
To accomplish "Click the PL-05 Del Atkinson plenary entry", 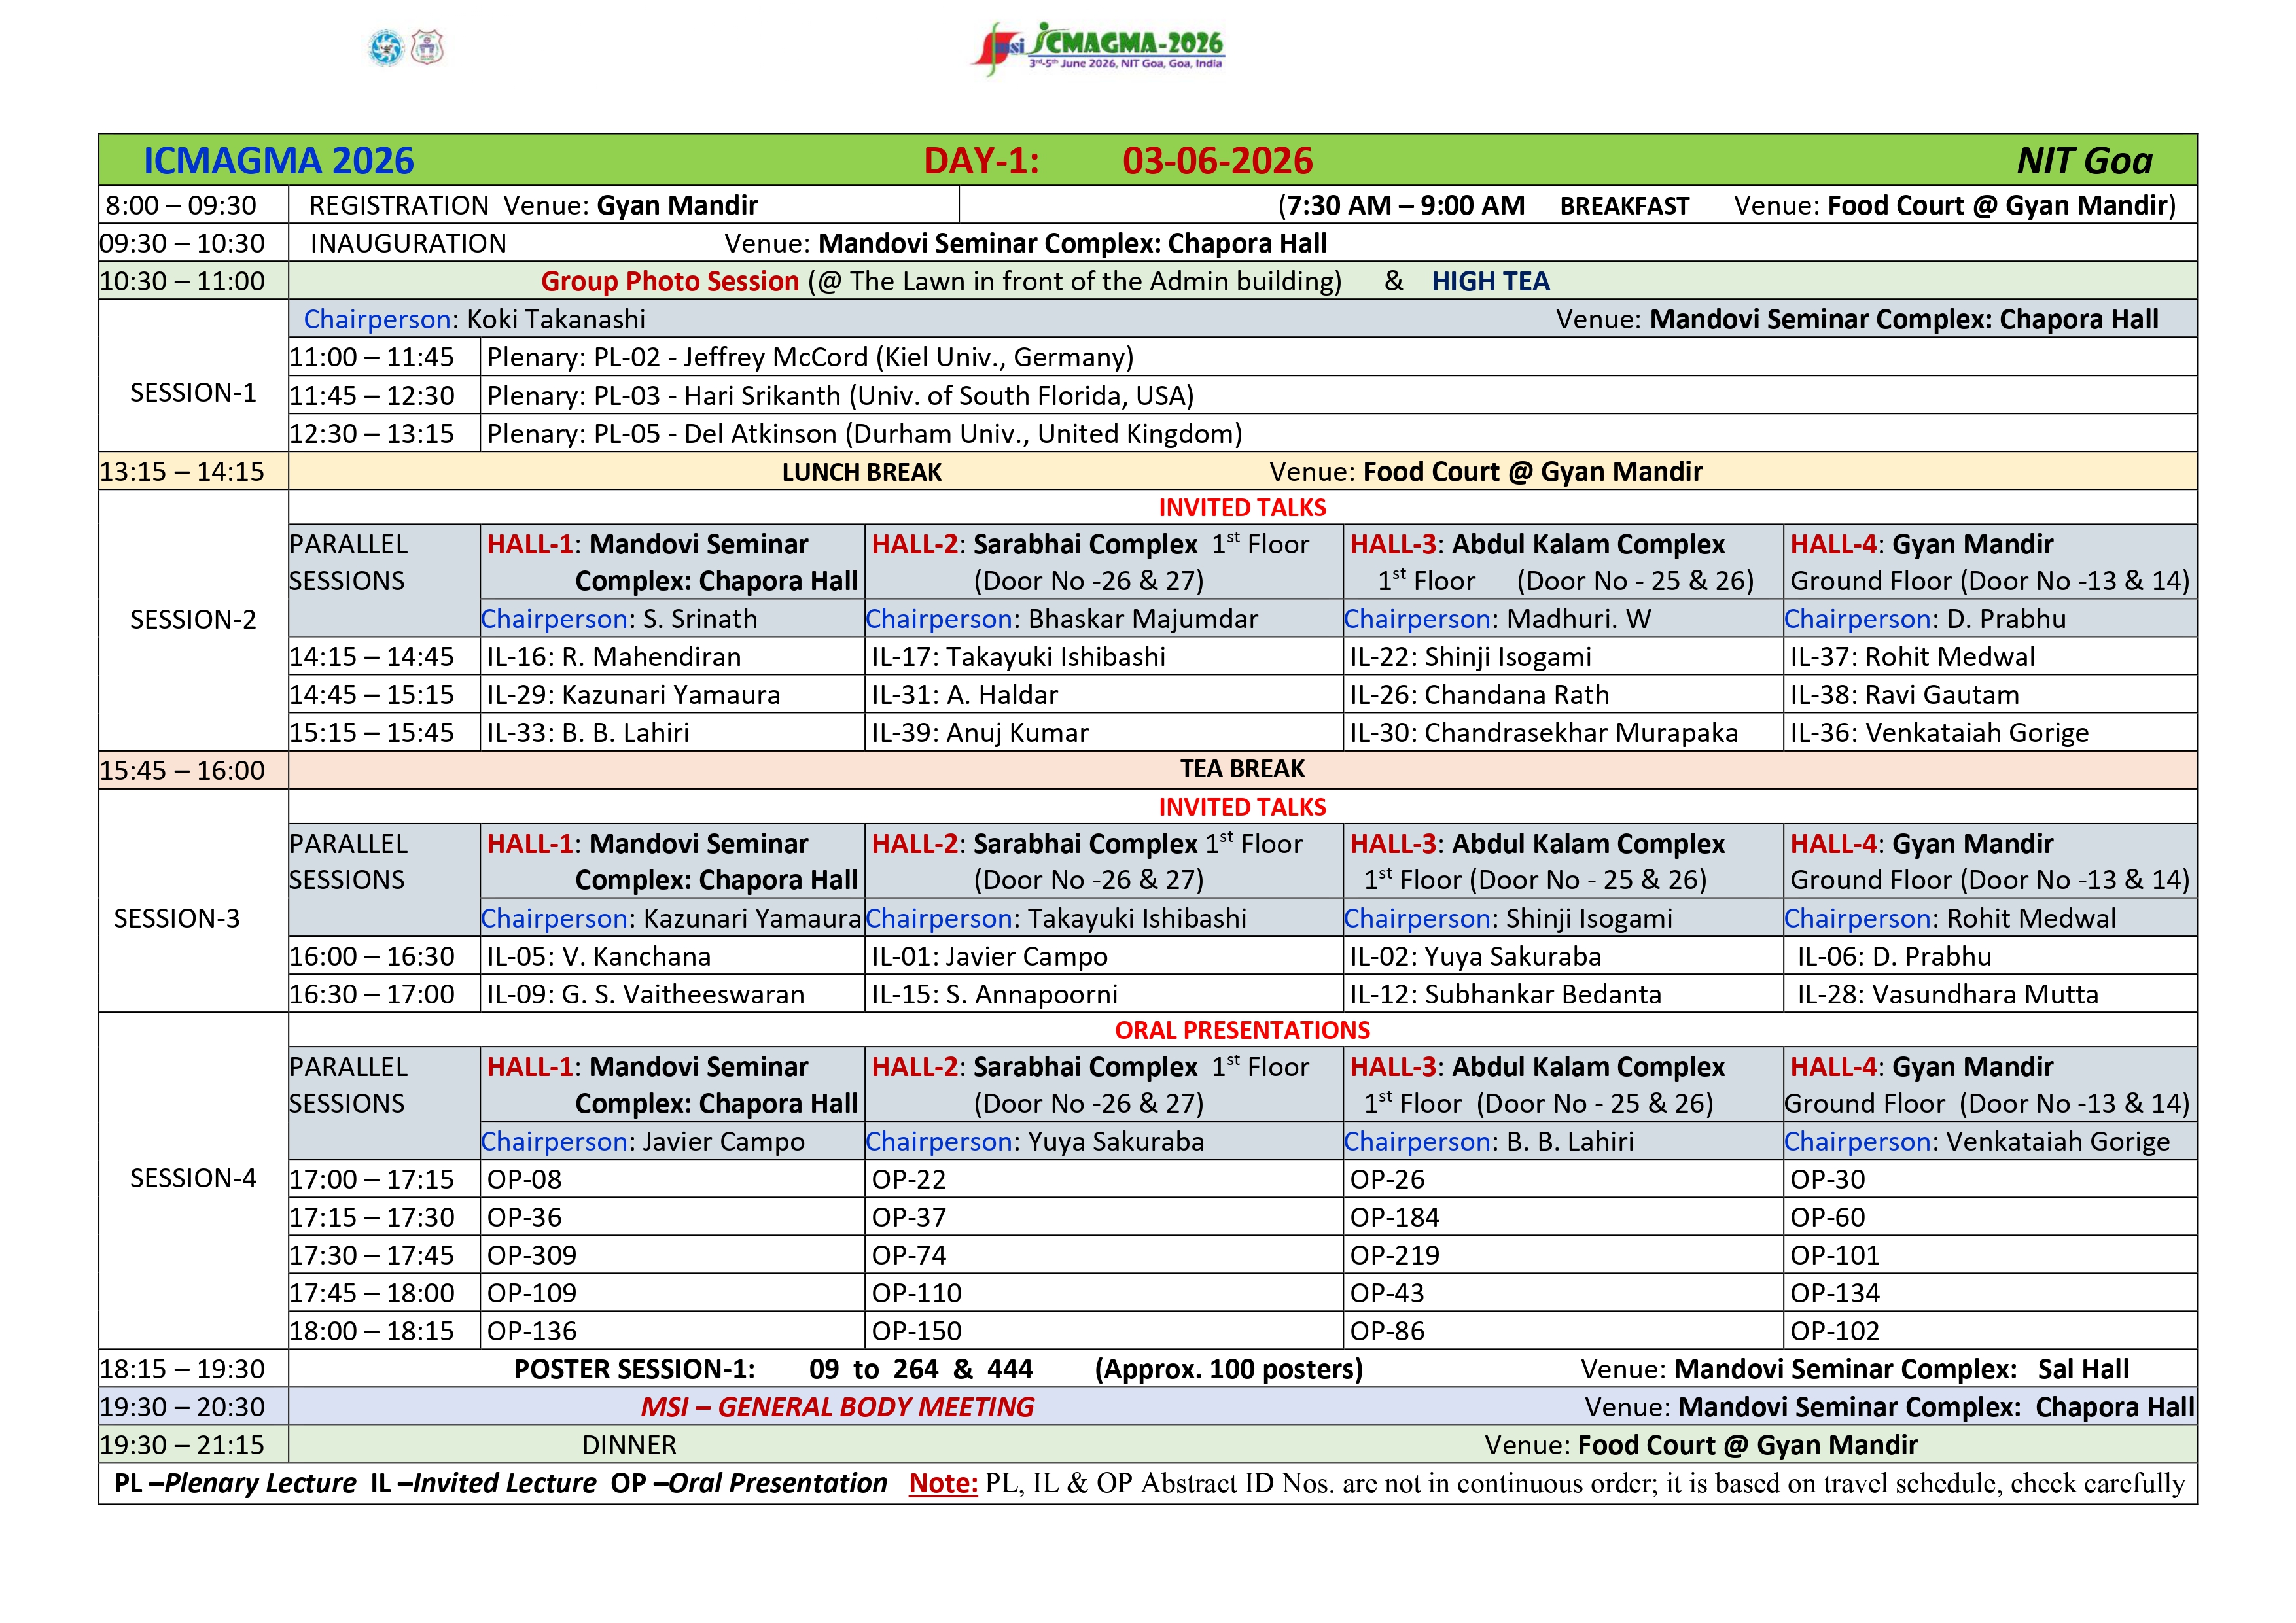I will 1338,433.
